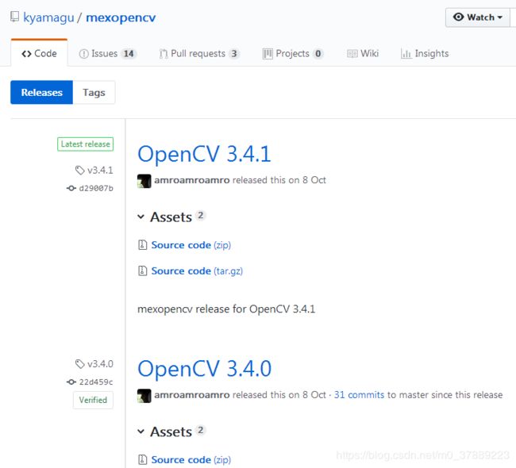Click the Issues count badge 14
The image size is (516, 468).
tap(129, 54)
